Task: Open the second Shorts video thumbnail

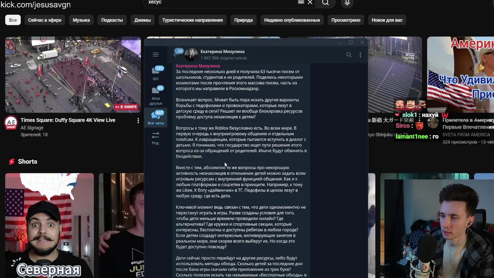Action: click(x=122, y=225)
